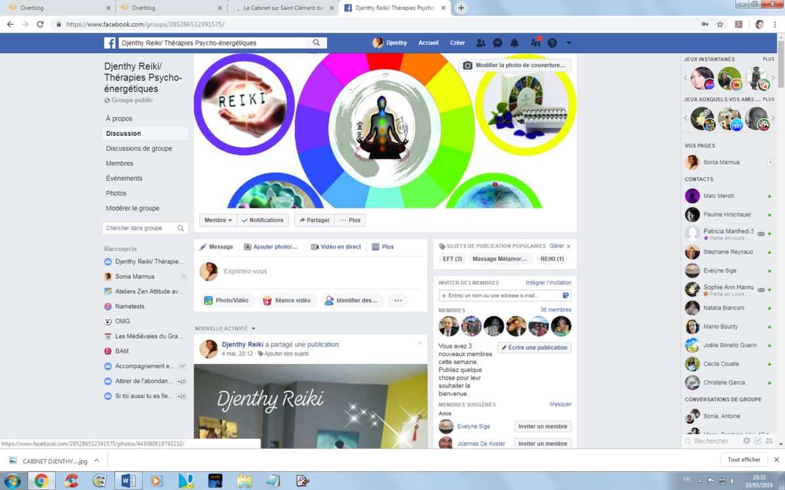Open chat settings gear icon
The height and width of the screenshot is (490, 785).
point(746,441)
